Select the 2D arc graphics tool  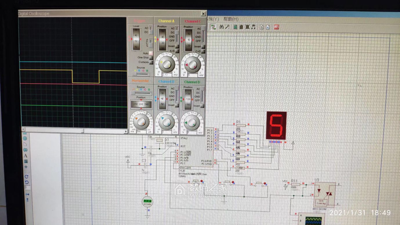tap(25, 144)
